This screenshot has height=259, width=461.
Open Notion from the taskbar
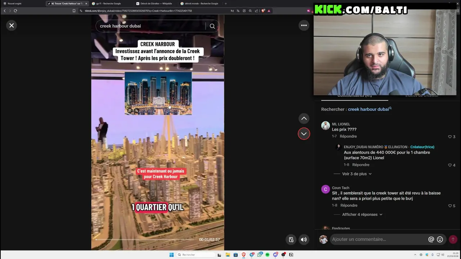click(291, 255)
